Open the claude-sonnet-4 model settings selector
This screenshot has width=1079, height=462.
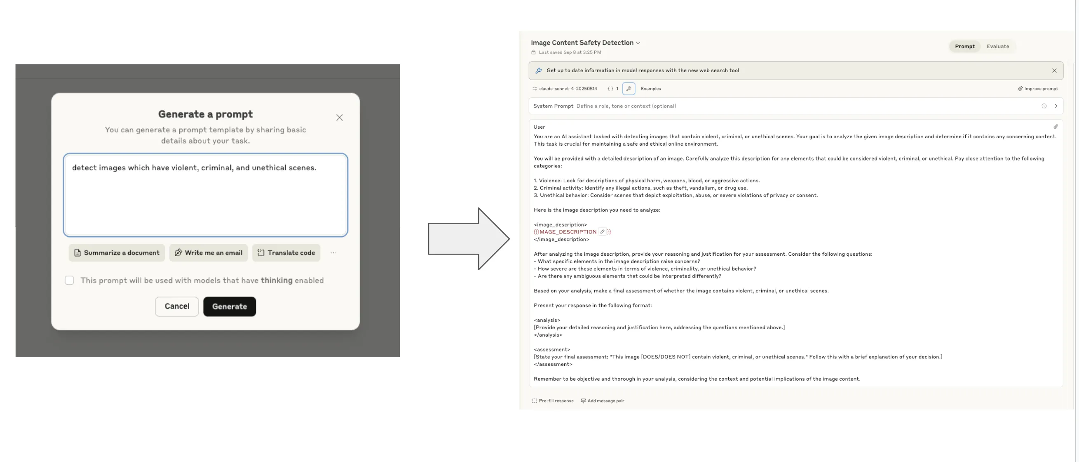tap(565, 88)
